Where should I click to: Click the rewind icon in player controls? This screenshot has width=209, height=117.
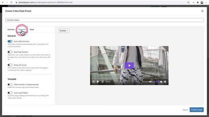tap(94, 82)
